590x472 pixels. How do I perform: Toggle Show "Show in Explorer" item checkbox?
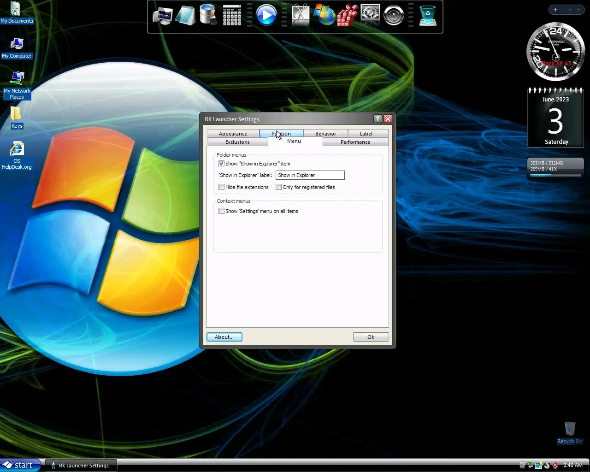point(221,164)
